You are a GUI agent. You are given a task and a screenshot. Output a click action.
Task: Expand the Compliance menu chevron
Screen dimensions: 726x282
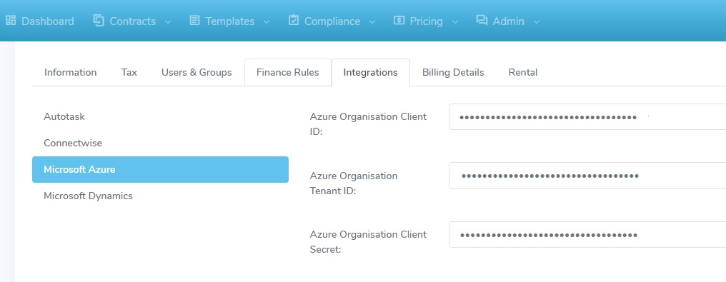click(x=372, y=21)
